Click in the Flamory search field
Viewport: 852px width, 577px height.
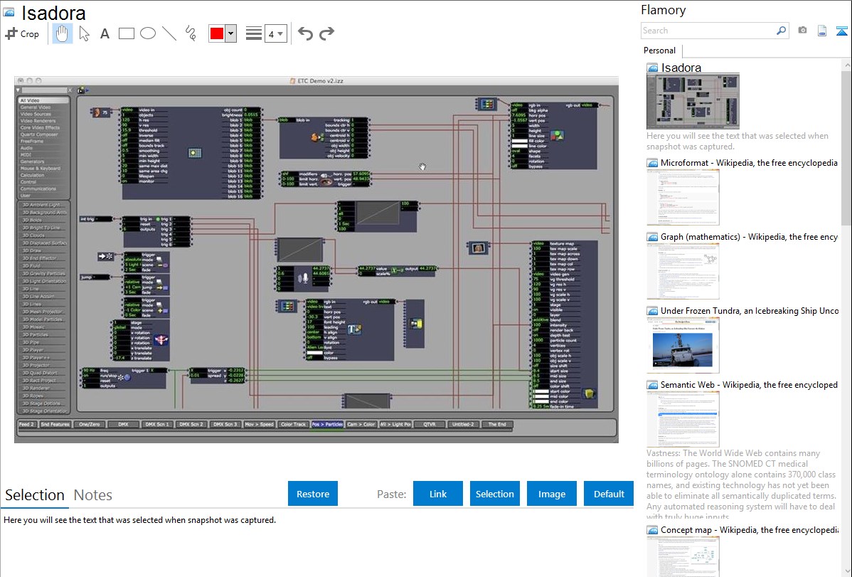tap(708, 31)
